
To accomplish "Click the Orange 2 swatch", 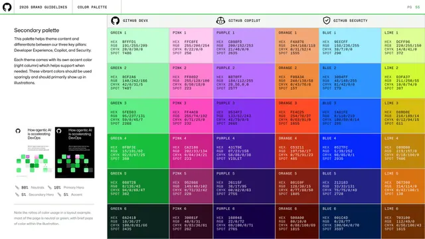I will 297,80.
